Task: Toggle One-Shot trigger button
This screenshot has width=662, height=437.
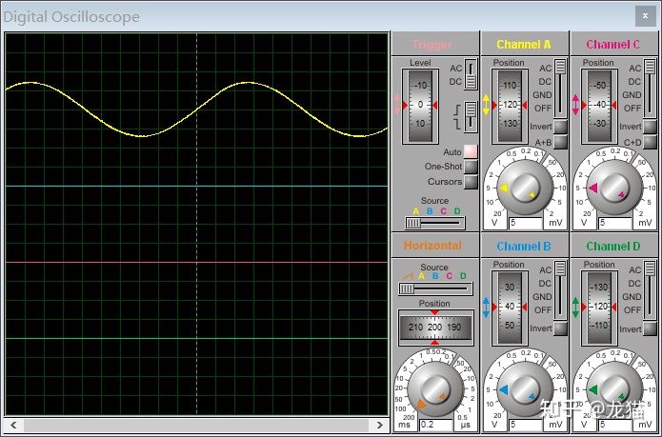Action: (x=471, y=167)
